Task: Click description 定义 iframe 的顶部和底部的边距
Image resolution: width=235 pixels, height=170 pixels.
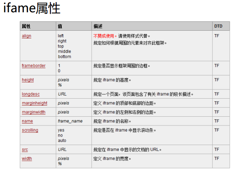Action: (125, 103)
